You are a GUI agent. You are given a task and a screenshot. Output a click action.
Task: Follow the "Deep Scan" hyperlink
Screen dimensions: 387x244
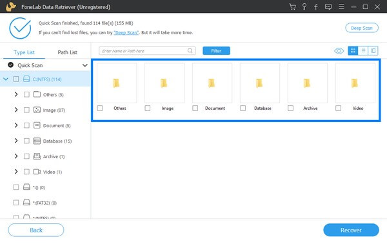click(x=126, y=33)
